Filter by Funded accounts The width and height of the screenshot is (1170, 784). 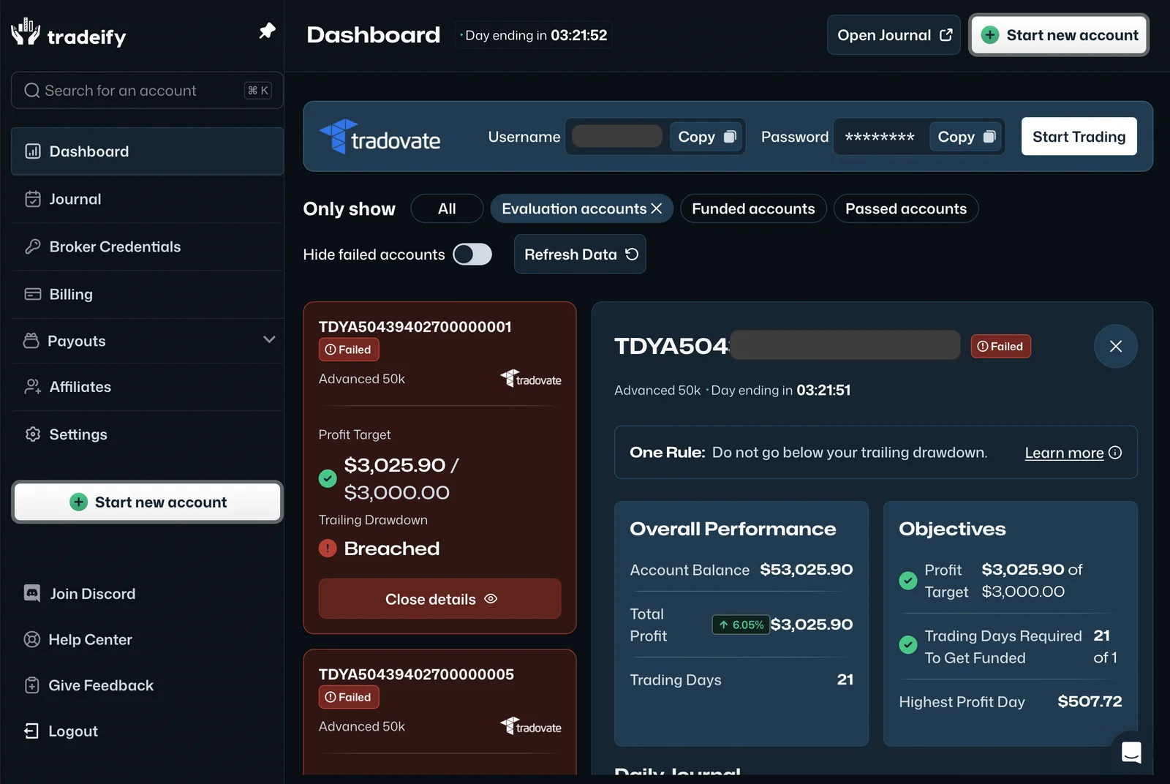[x=753, y=208]
